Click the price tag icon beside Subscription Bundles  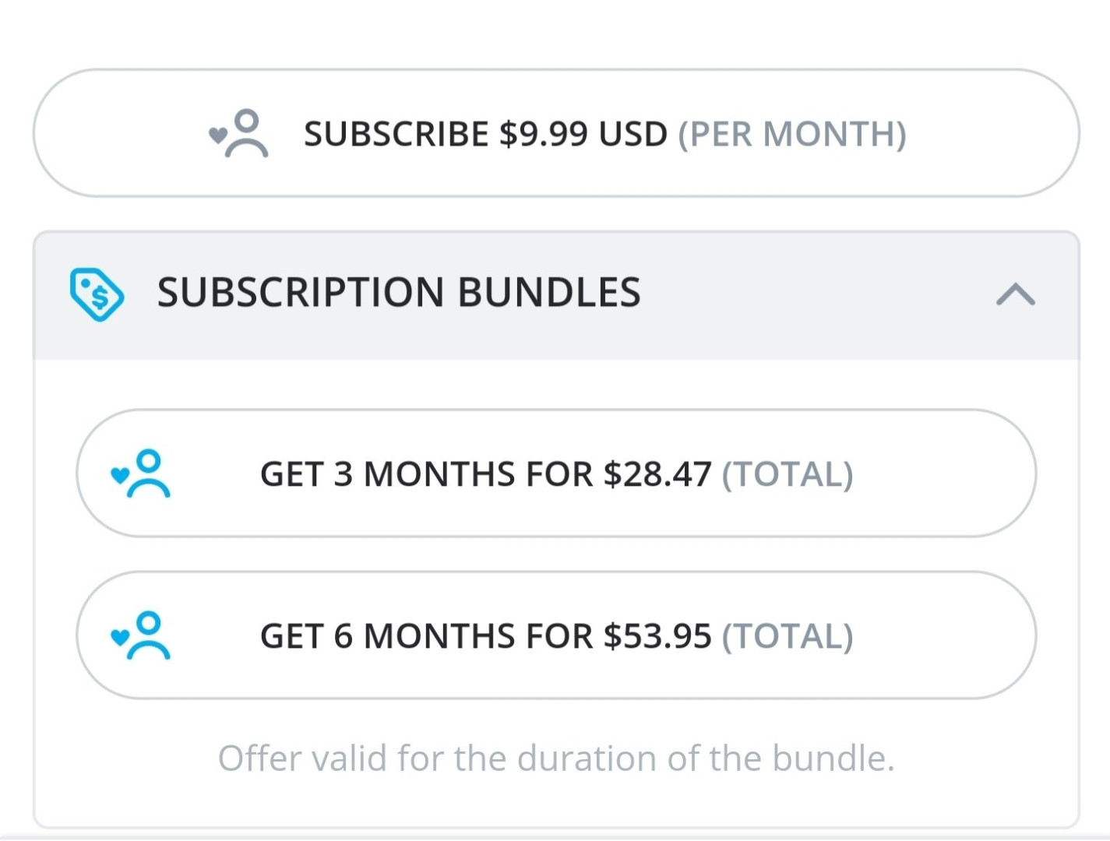97,294
